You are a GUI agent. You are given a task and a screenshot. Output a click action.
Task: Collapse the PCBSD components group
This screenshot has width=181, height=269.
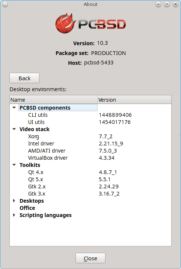coord(14,108)
